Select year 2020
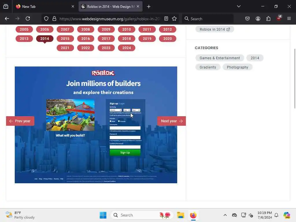The image size is (296, 222). 167,38
